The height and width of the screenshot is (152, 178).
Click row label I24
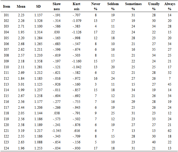[6, 148]
